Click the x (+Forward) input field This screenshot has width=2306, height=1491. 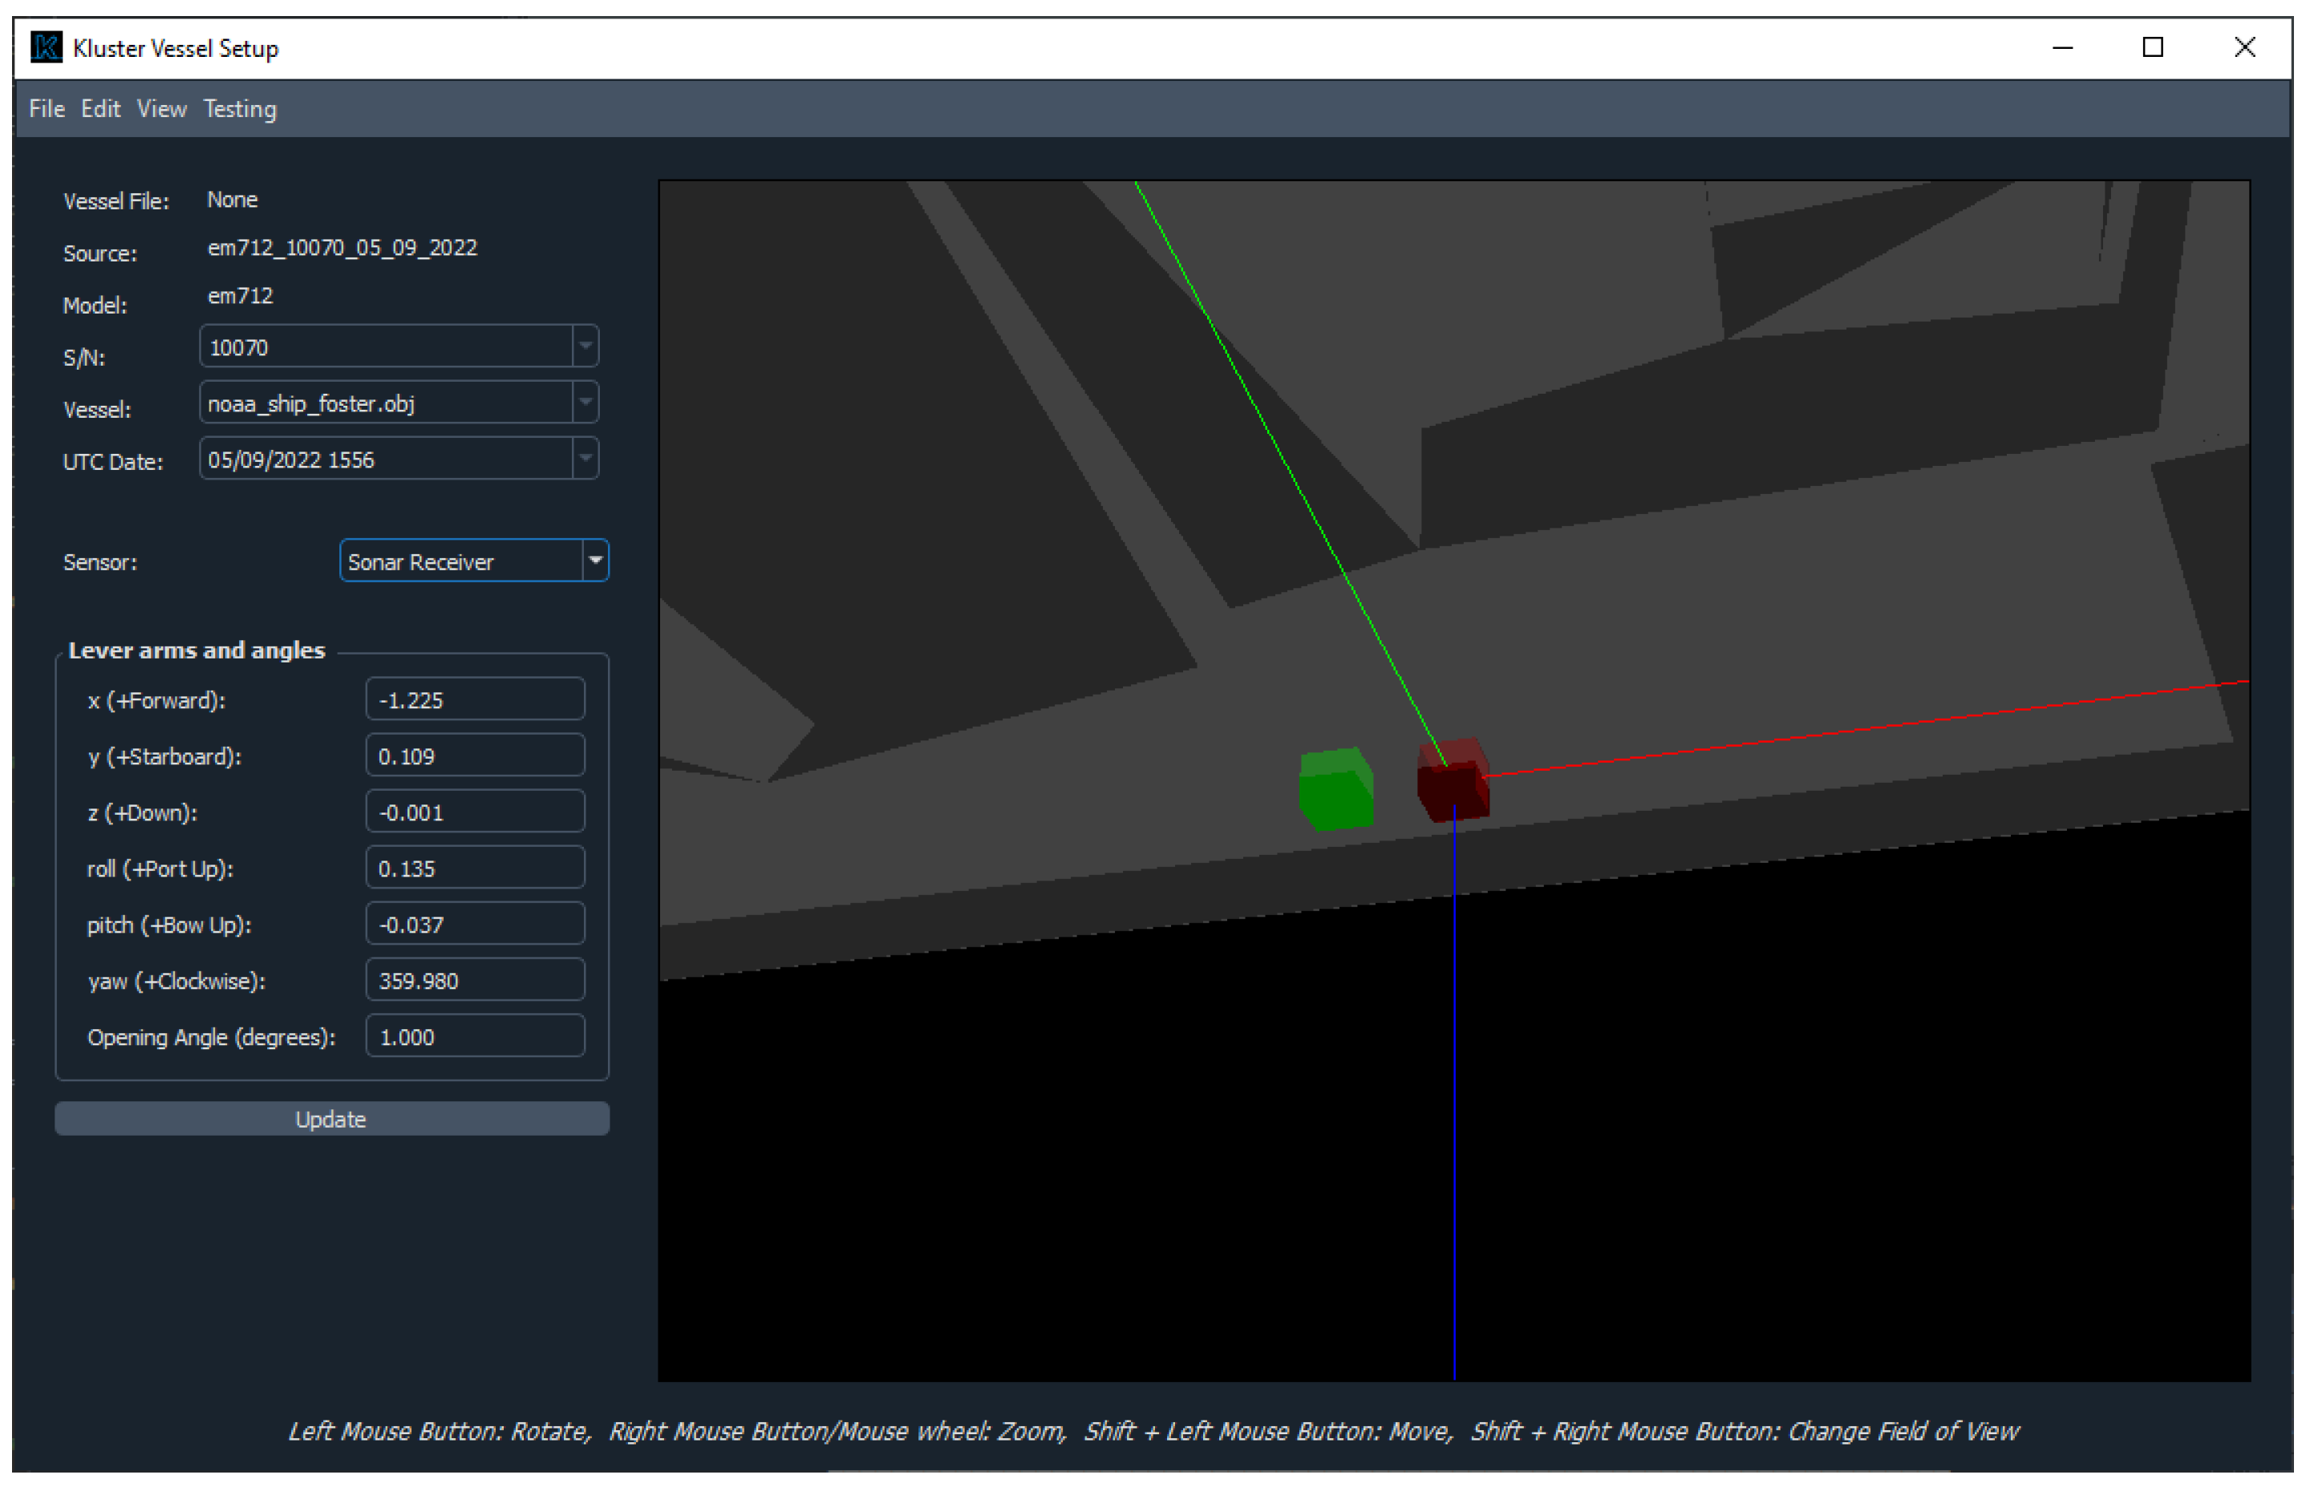tap(474, 700)
